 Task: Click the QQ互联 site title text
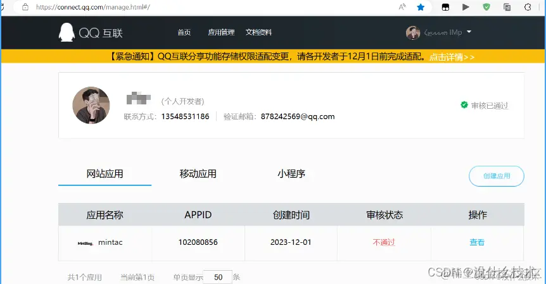[x=101, y=33]
